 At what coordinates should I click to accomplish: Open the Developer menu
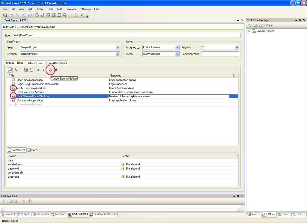point(71,9)
